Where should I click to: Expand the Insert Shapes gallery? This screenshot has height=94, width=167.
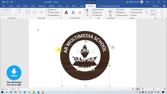point(17,15)
